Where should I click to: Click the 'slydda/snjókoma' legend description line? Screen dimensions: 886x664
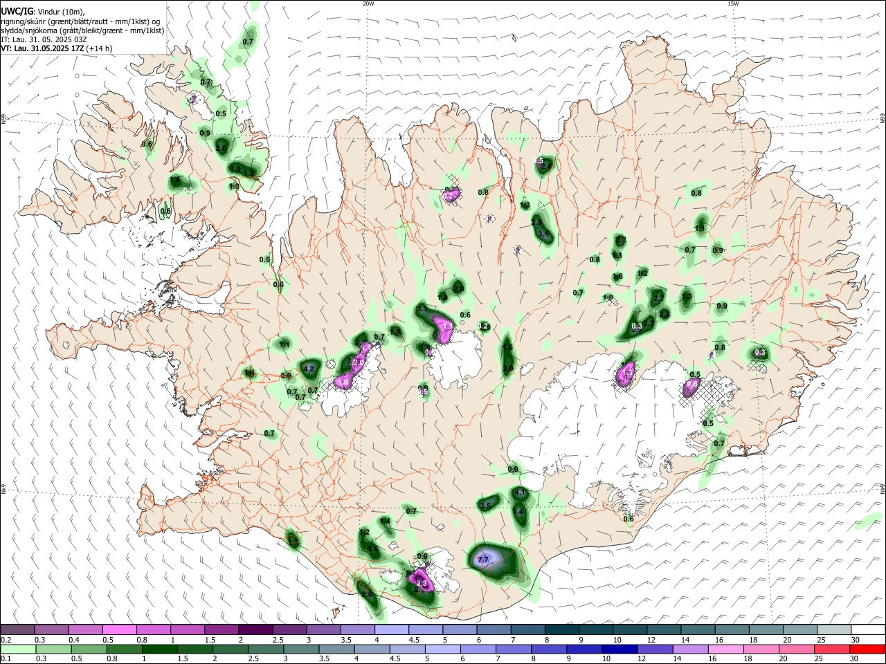(82, 30)
